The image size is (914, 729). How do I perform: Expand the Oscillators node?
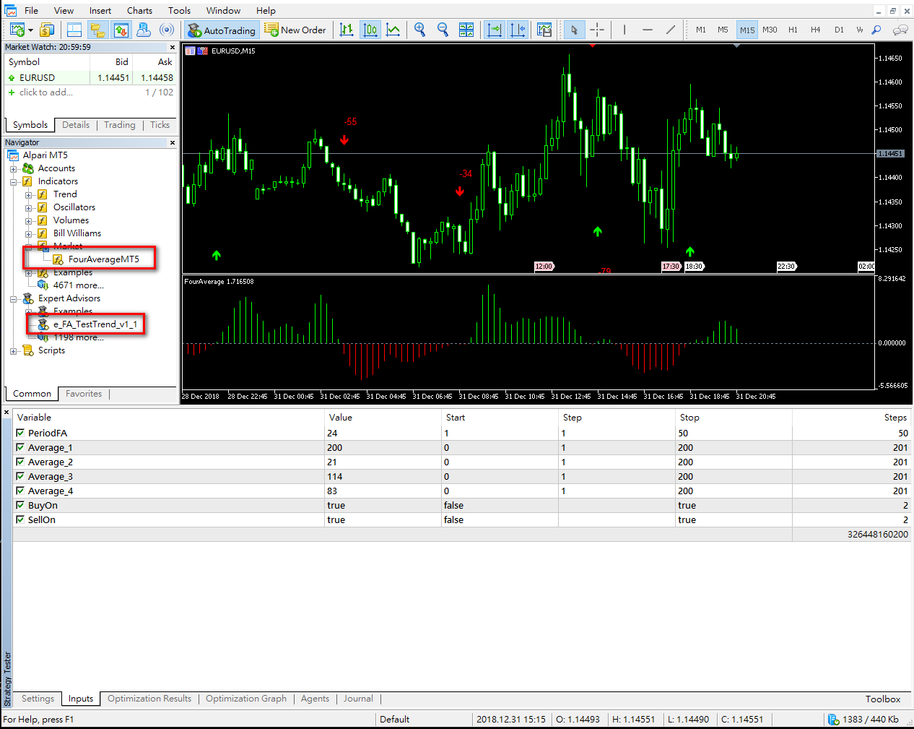click(29, 207)
